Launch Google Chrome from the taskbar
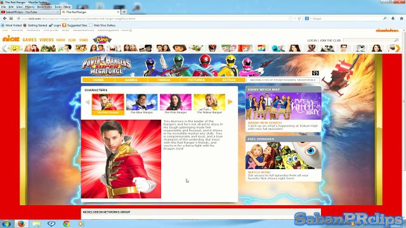The width and height of the screenshot is (406, 228). point(66,224)
